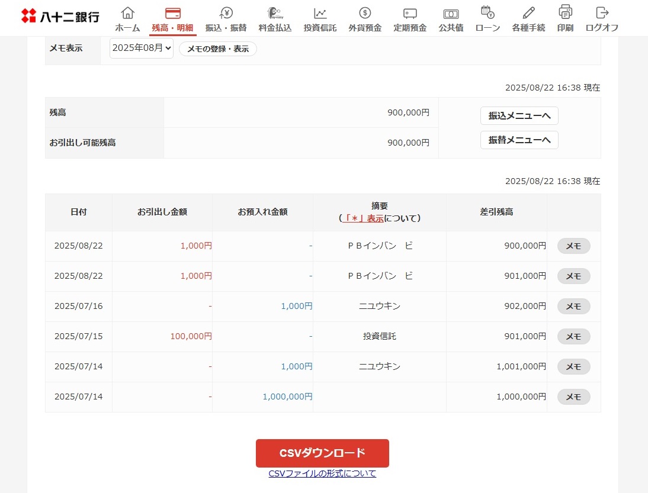Open the 定期預金 time deposit icon
This screenshot has width=648, height=493.
[410, 13]
